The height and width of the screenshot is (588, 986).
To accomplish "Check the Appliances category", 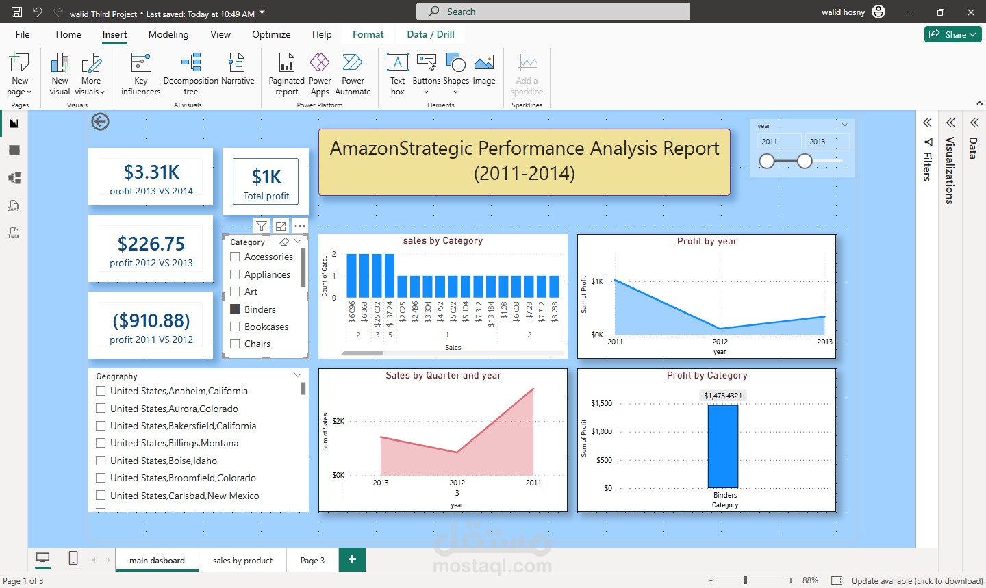I will (x=235, y=274).
